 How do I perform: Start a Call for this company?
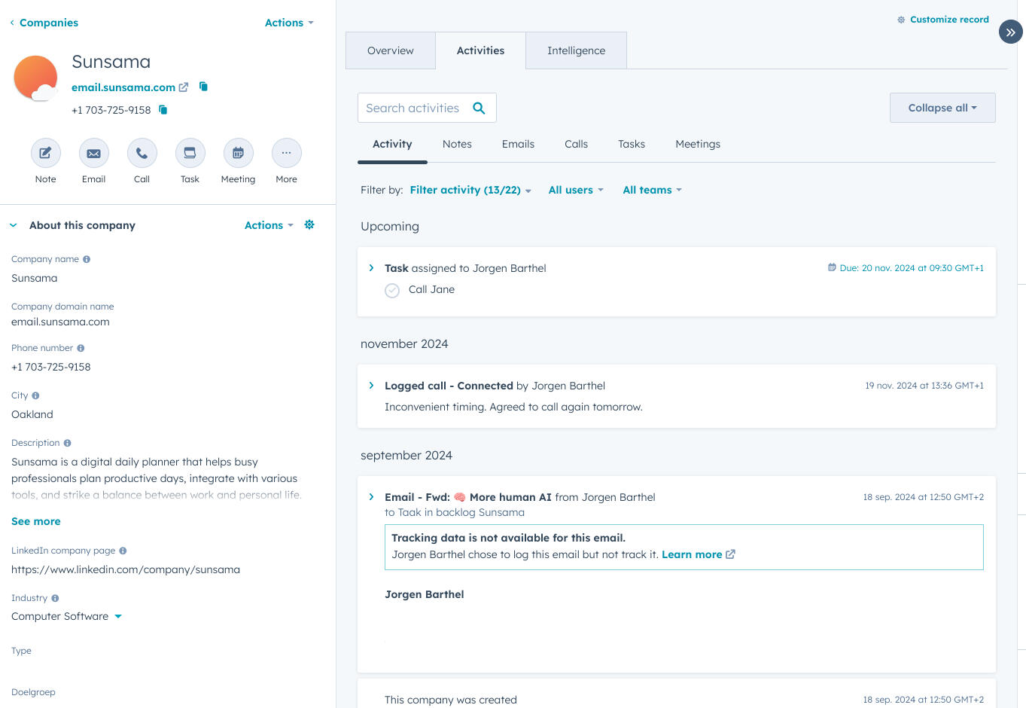pos(142,153)
